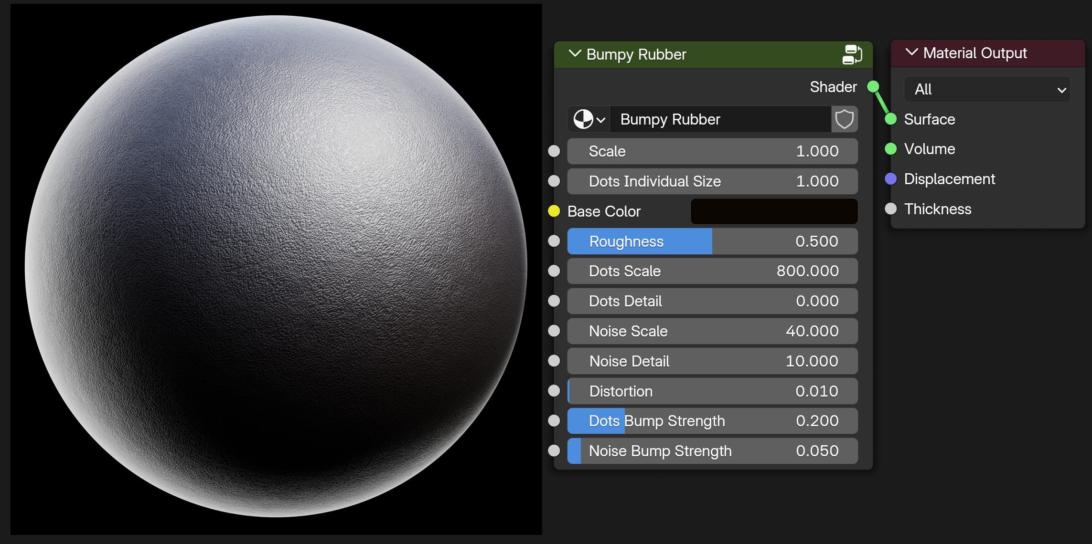Open the Base Color swatch picker
The height and width of the screenshot is (544, 1092).
tap(773, 211)
